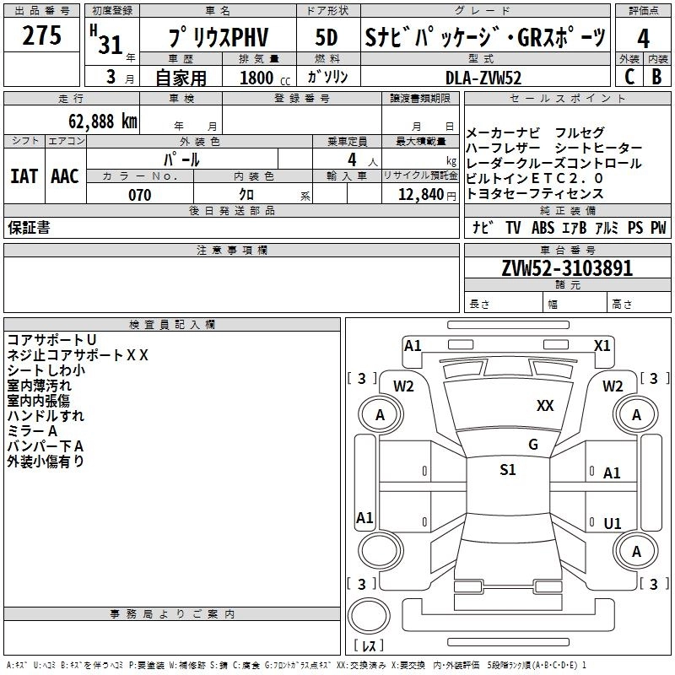Select the S1 mark on the roof
This screenshot has width=675, height=675.
508,470
